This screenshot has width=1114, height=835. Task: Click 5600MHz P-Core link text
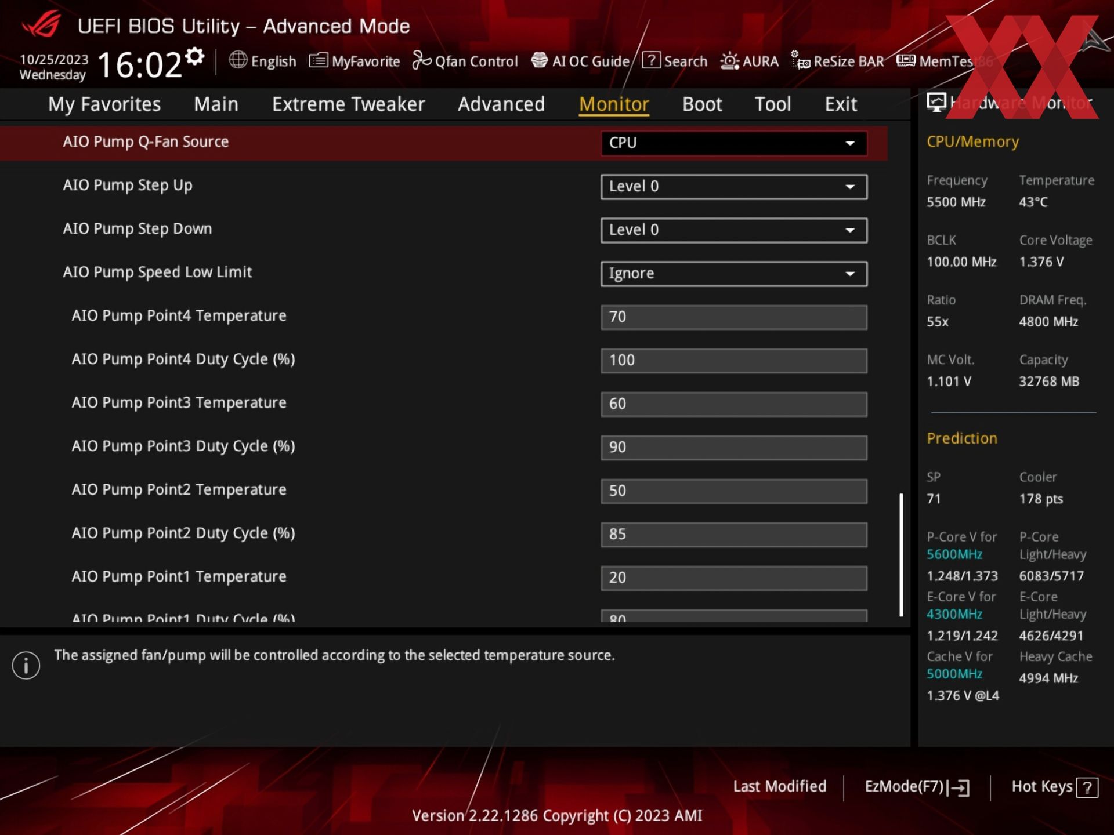click(x=954, y=554)
